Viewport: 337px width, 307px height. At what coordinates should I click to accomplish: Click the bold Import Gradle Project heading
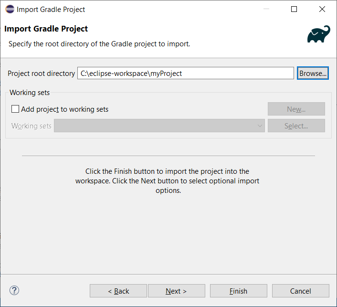coord(46,29)
